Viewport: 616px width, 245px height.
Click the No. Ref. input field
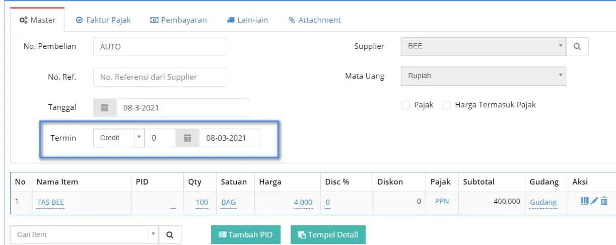[160, 77]
